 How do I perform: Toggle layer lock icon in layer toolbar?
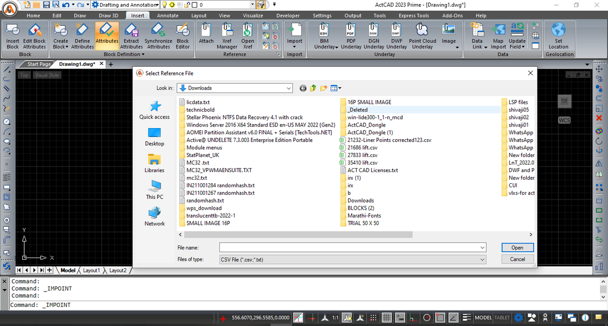187,5
